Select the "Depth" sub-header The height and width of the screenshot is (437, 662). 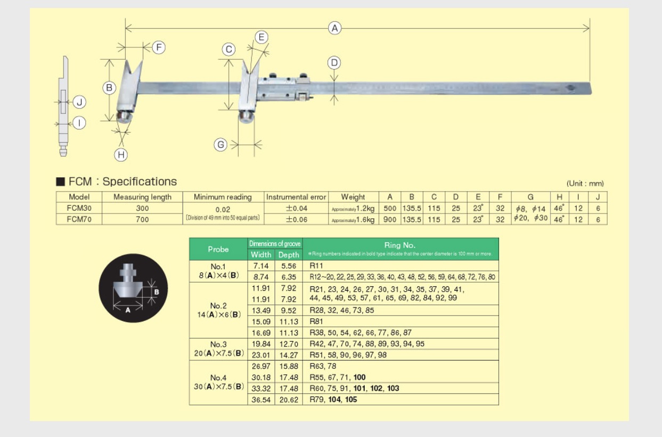click(289, 254)
